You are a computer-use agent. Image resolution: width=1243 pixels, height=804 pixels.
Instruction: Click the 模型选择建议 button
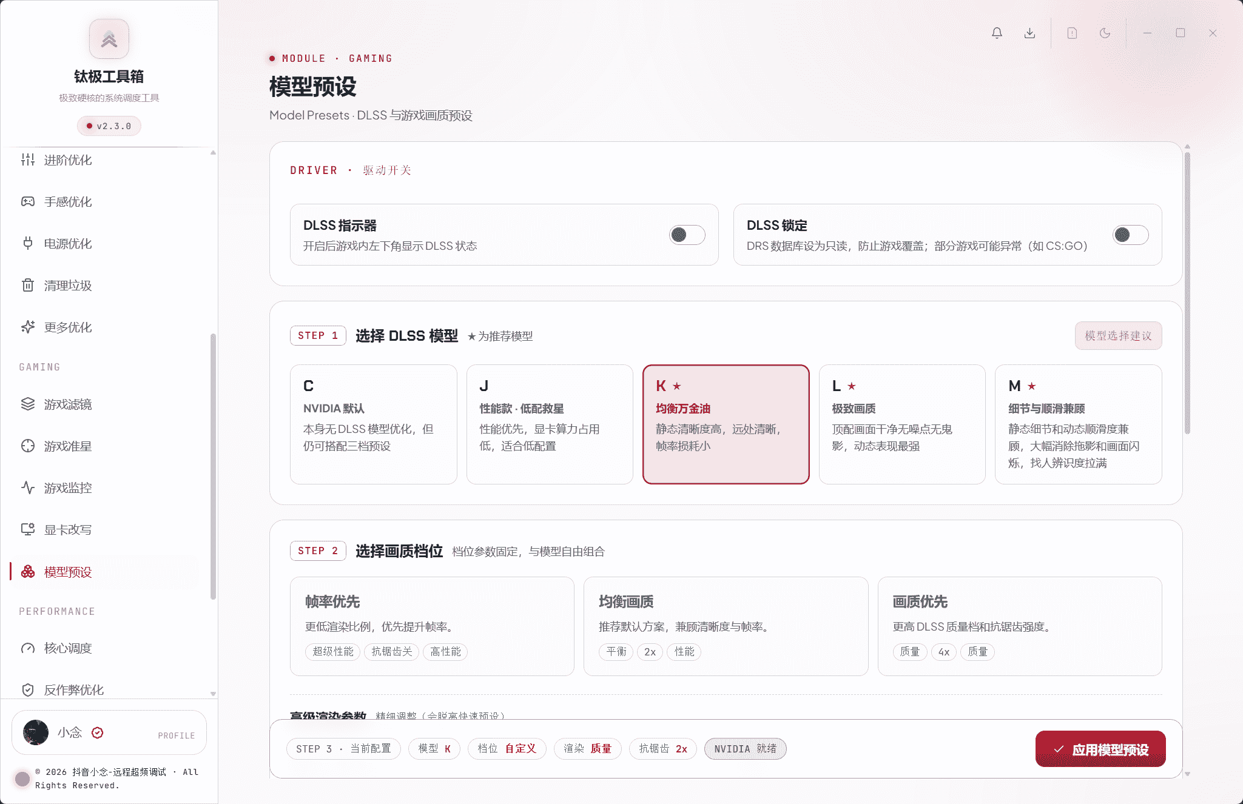[x=1118, y=336]
